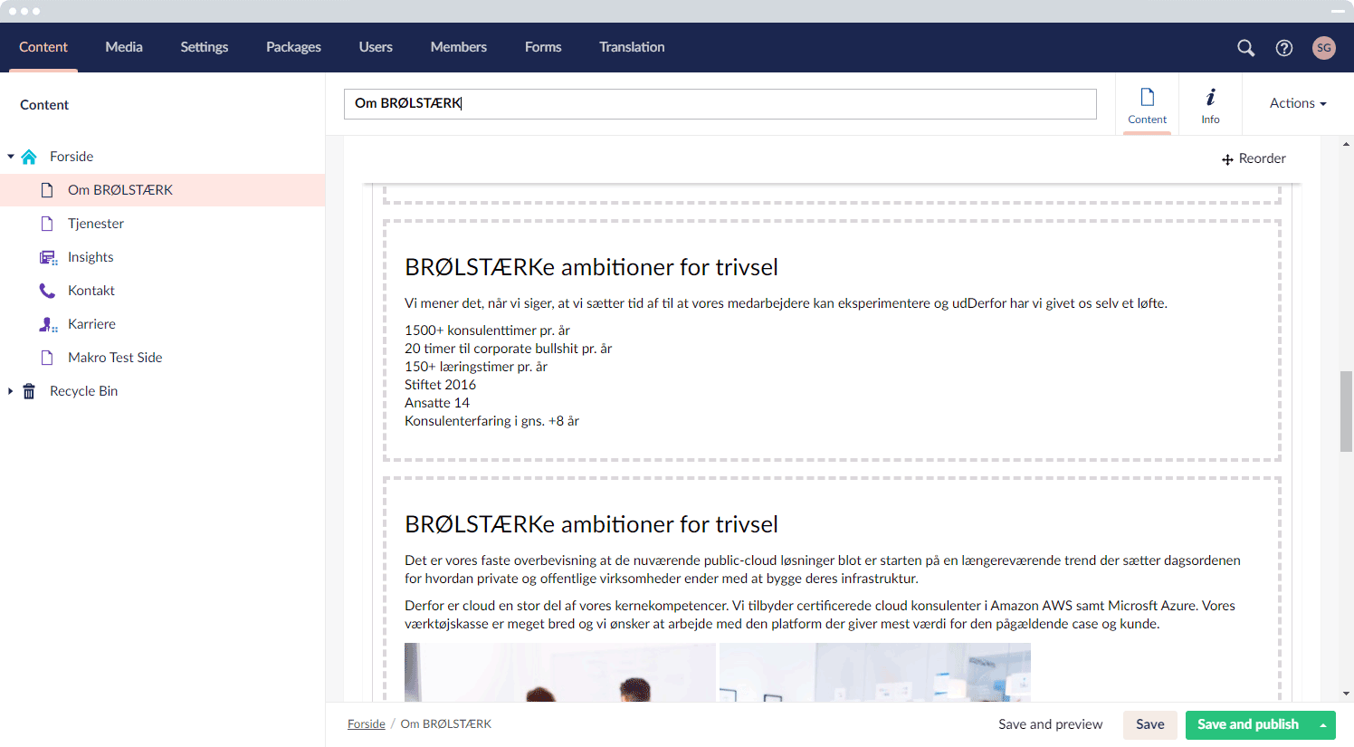Click the chart icon beside Insights
Viewport: 1354px width, 747px height.
click(x=48, y=256)
